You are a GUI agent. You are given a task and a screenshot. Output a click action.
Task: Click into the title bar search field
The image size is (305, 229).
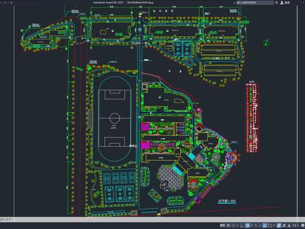[255, 3]
